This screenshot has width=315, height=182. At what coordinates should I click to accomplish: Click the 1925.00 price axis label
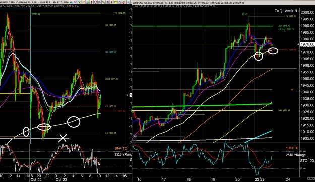tap(307, 112)
